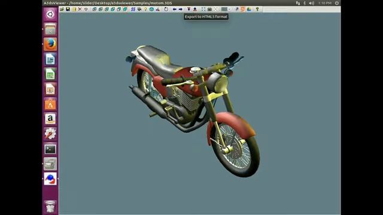
Task: Click the orange HTML5 export icon
Action: 243,10
